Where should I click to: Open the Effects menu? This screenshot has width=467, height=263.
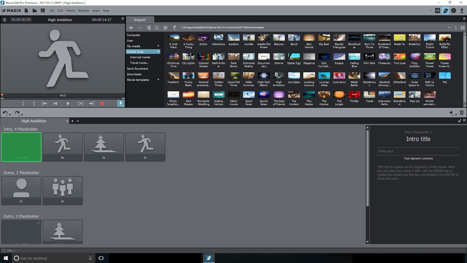click(x=70, y=11)
